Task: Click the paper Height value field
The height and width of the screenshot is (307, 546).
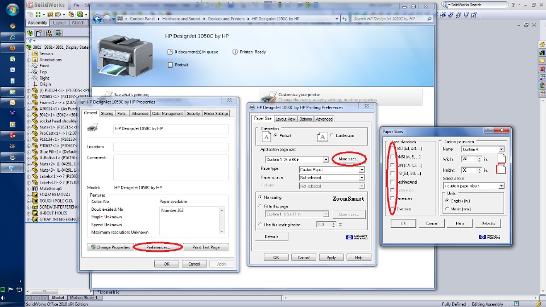Action: tap(469, 170)
